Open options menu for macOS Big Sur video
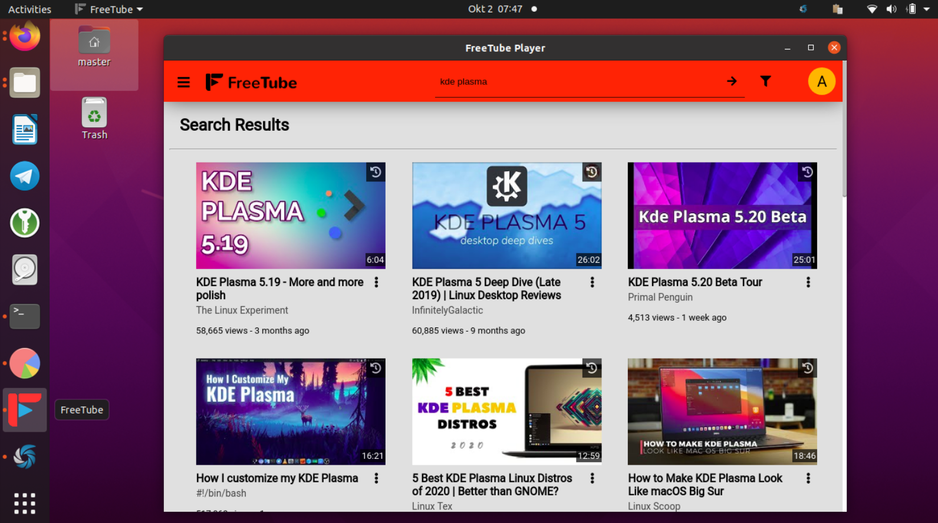The image size is (938, 523). point(808,478)
